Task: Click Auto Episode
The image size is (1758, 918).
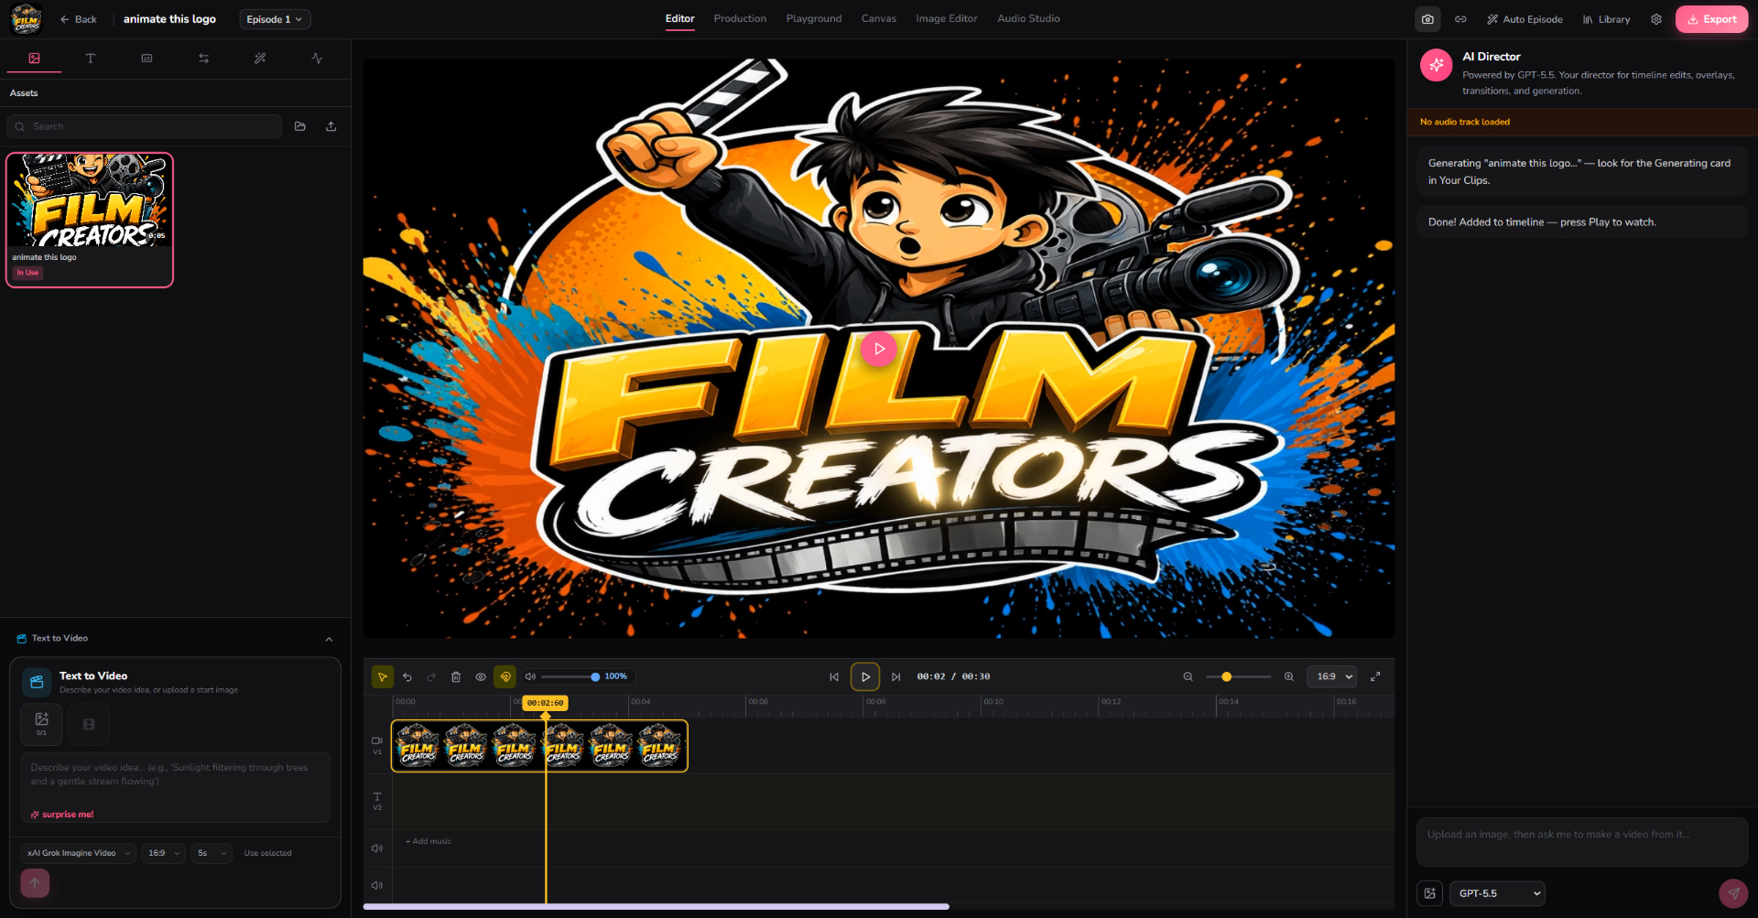Action: [1525, 19]
